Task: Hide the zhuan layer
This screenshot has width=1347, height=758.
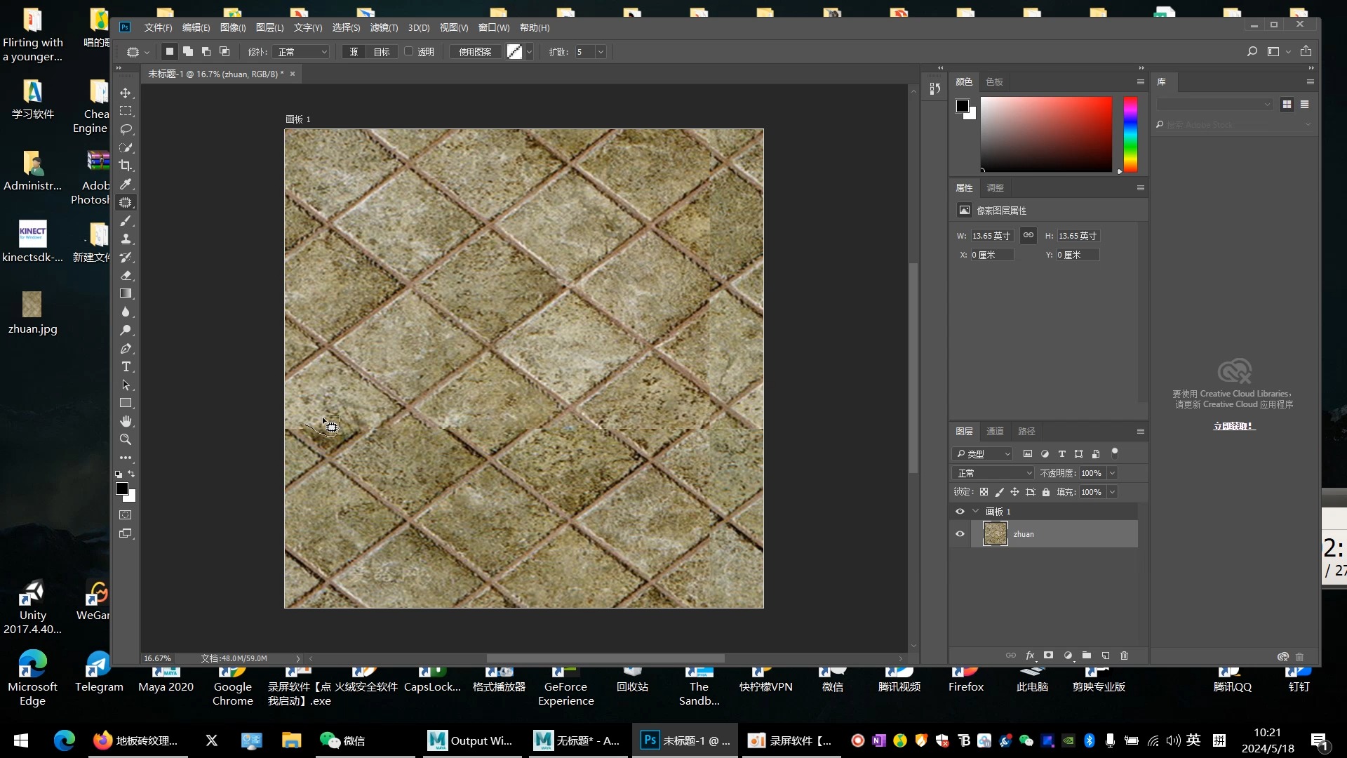Action: (x=960, y=534)
